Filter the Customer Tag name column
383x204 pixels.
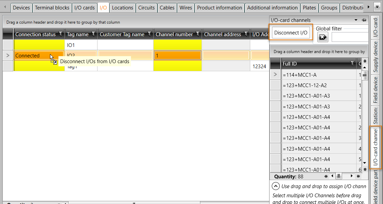point(149,34)
